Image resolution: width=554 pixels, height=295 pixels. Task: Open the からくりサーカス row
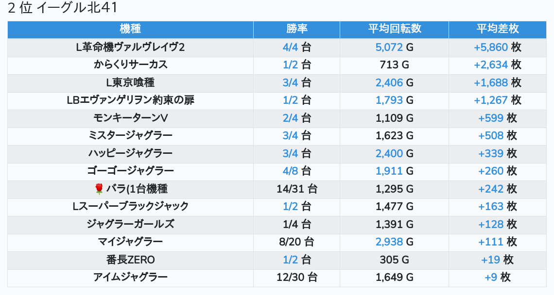pyautogui.click(x=130, y=65)
